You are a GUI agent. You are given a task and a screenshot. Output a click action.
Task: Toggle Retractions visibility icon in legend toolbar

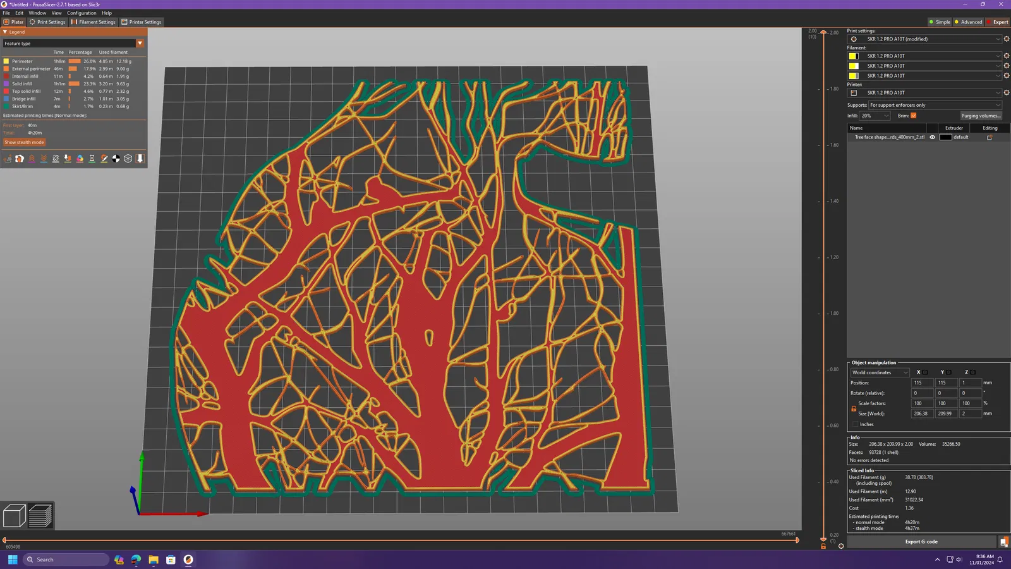pos(32,159)
